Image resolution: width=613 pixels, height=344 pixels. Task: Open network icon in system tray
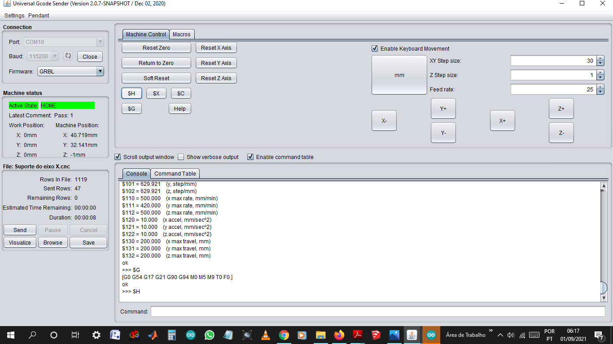[522, 335]
